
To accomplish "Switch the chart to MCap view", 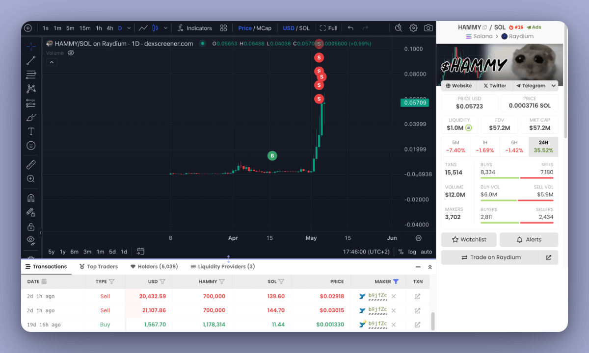I will click(x=264, y=28).
